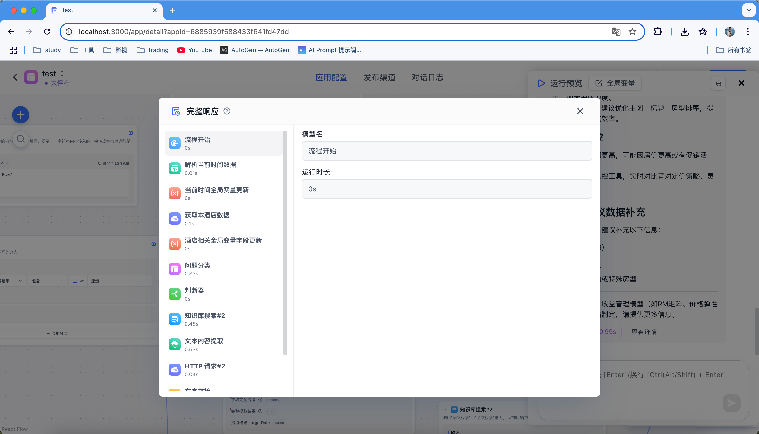
Task: Click the 运行时长 field showing 0s
Action: point(447,189)
